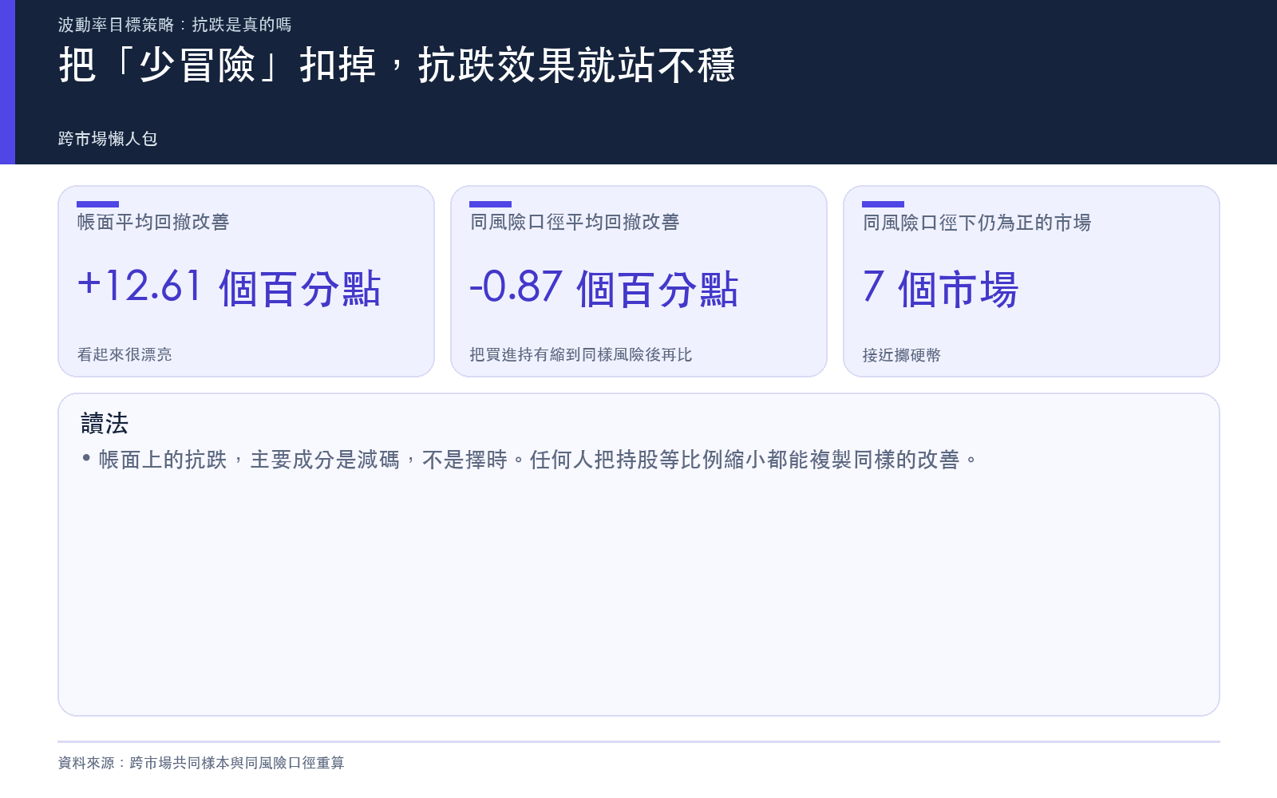
Task: Click the source line 資料來源:跨市場共同樣本與同風險口徑重算
Action: pyautogui.click(x=201, y=763)
